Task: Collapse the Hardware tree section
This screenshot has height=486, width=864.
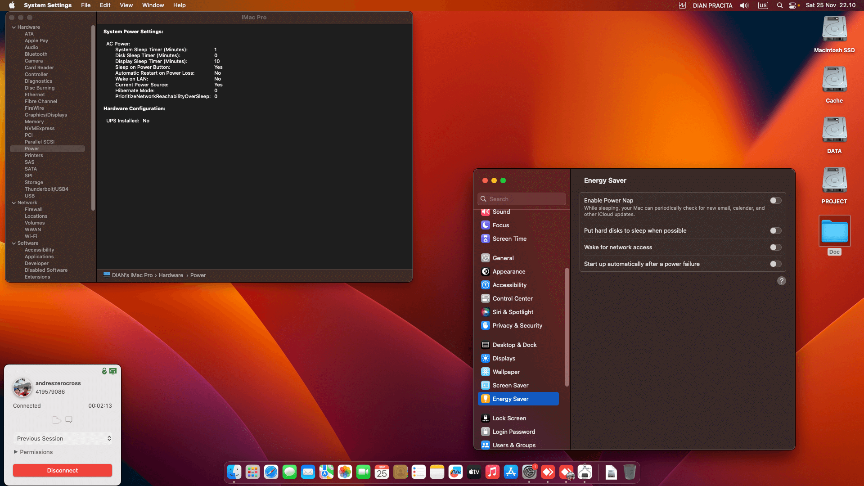Action: tap(14, 27)
